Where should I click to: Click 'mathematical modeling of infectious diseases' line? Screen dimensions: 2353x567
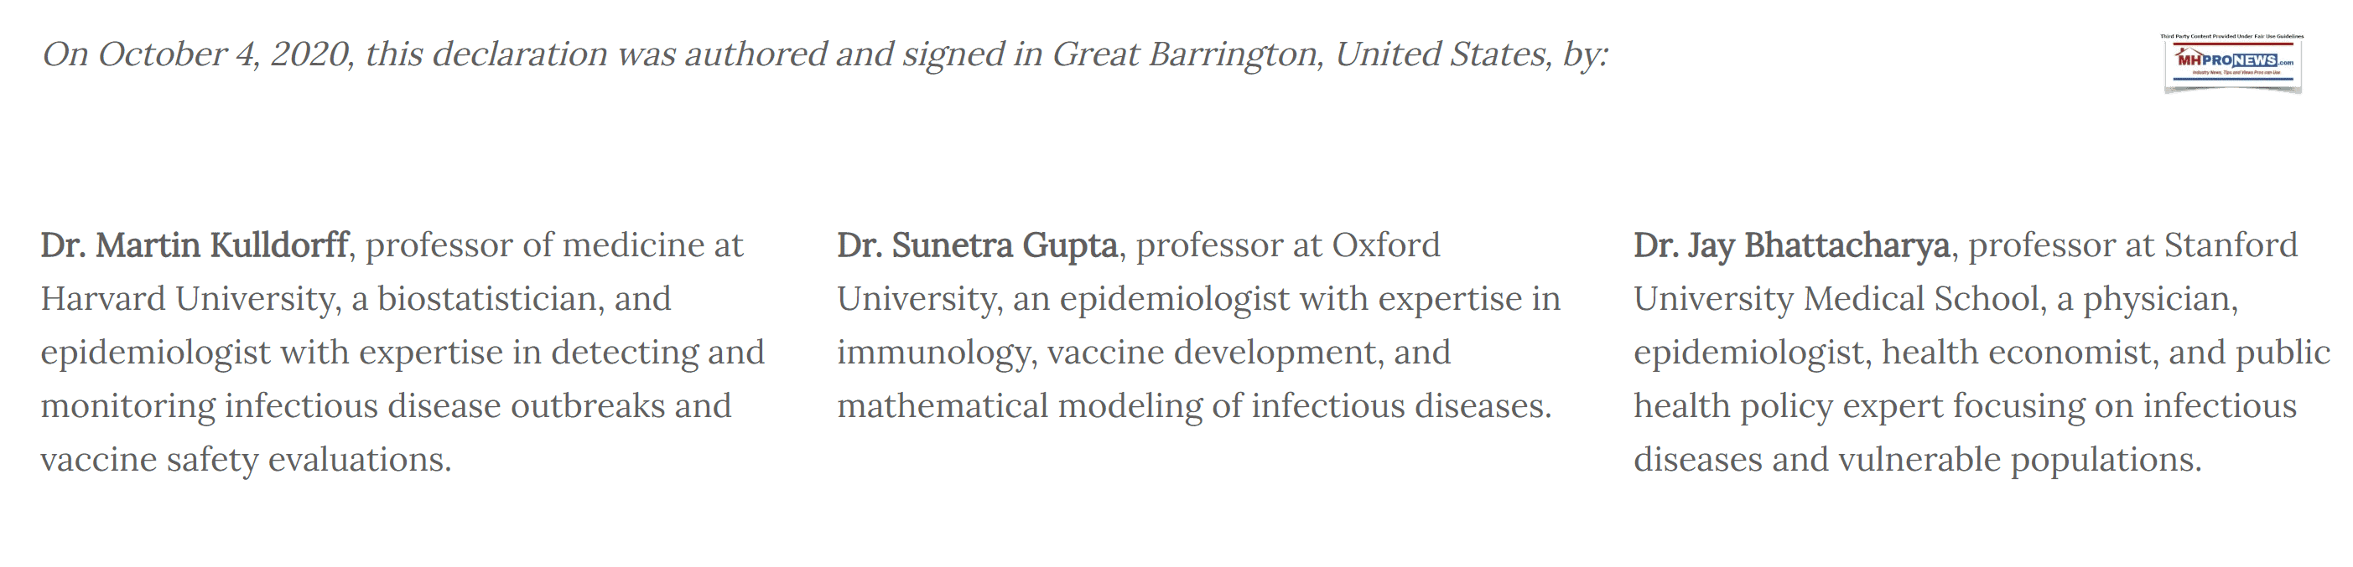click(x=1194, y=405)
